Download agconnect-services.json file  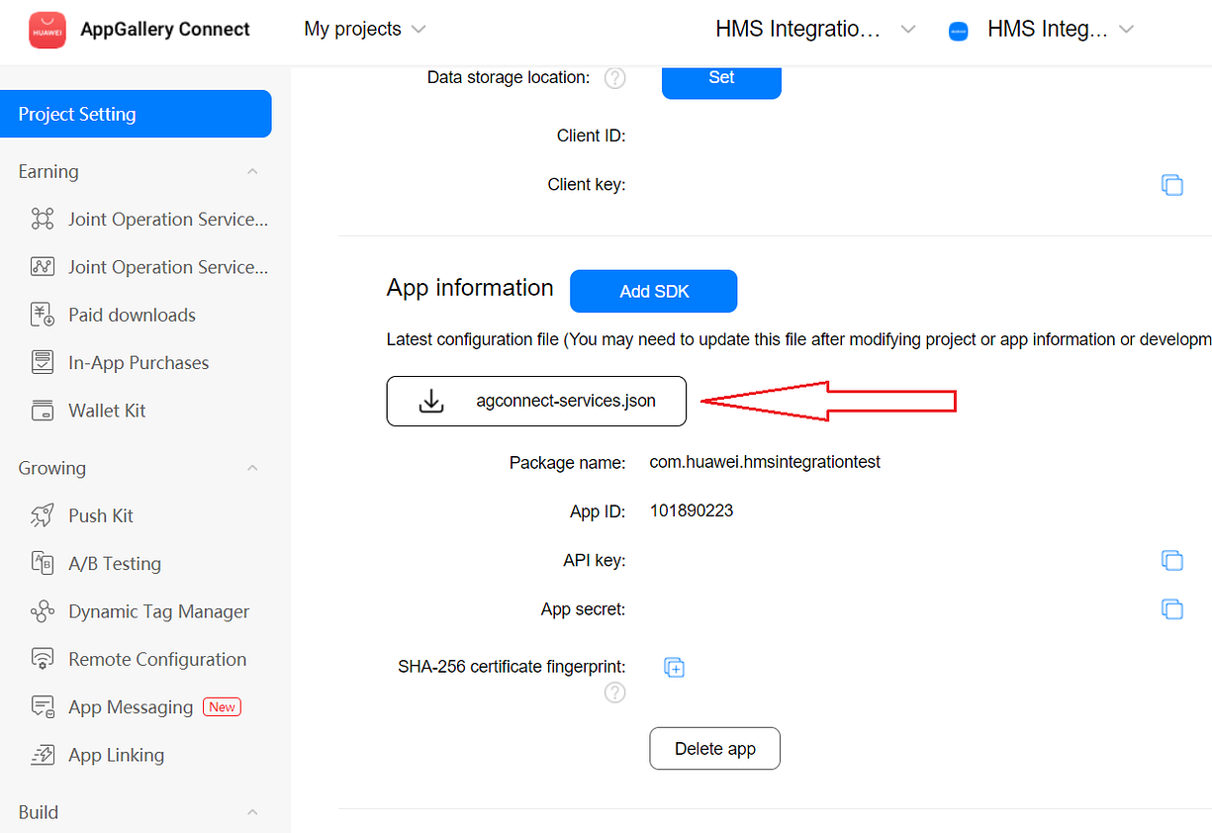536,401
